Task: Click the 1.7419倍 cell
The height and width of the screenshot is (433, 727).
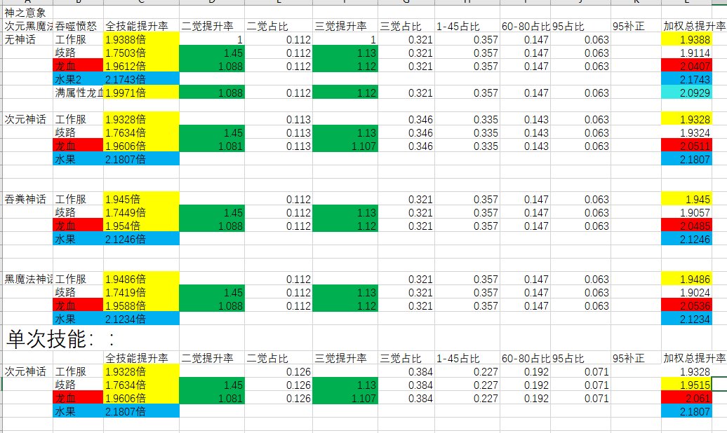Action: tap(141, 292)
